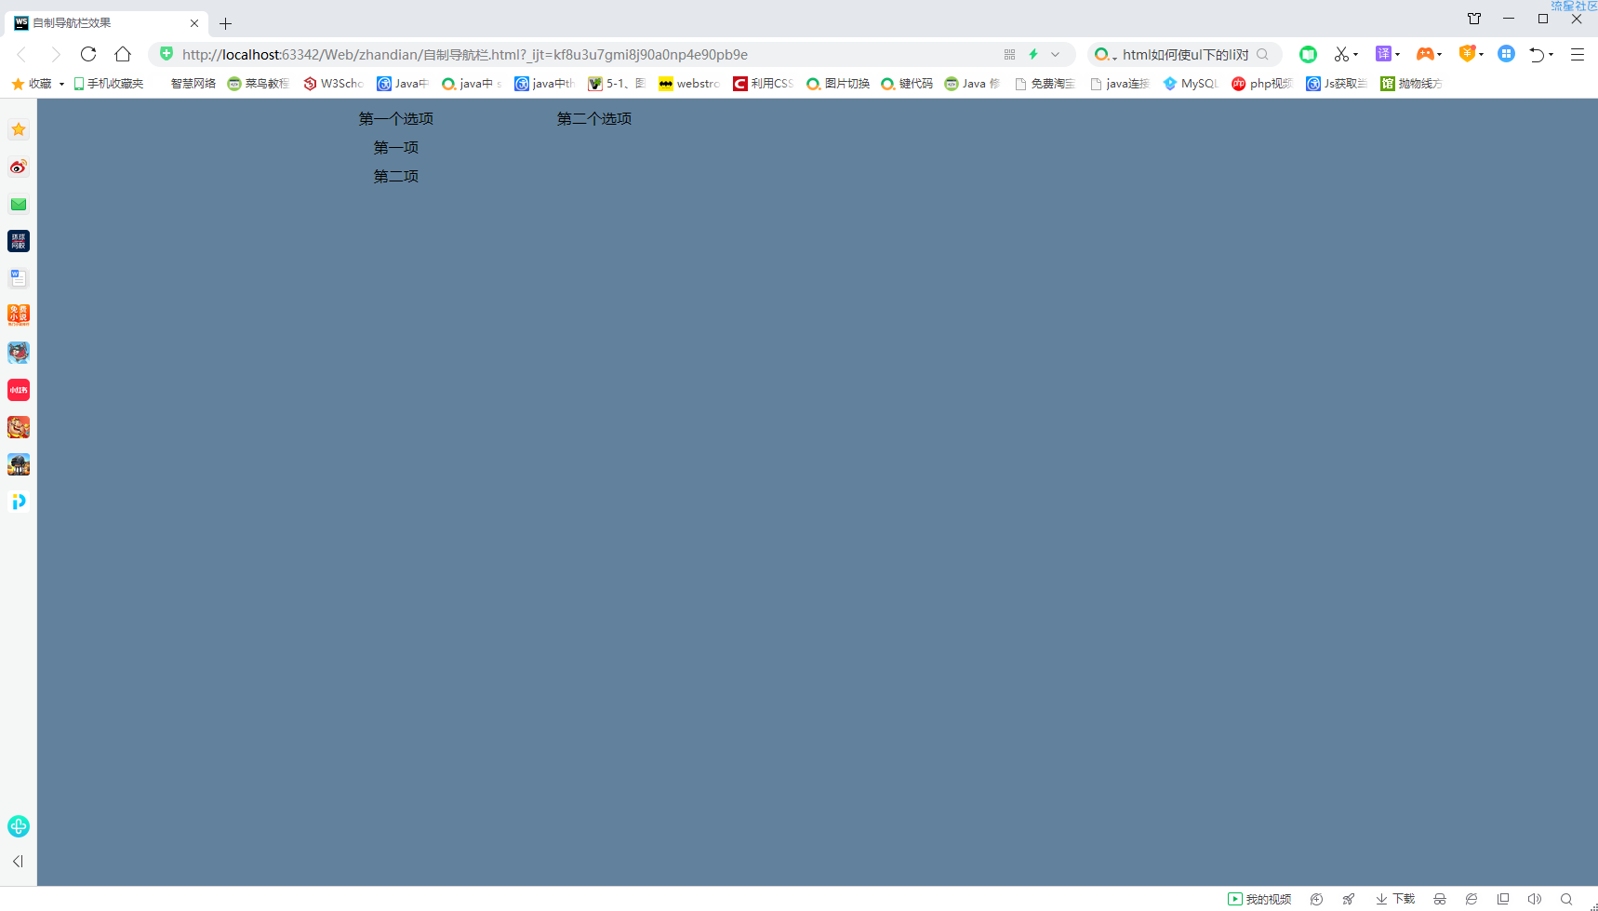Open the site security shield icon
This screenshot has height=911, width=1598.
(x=166, y=54)
